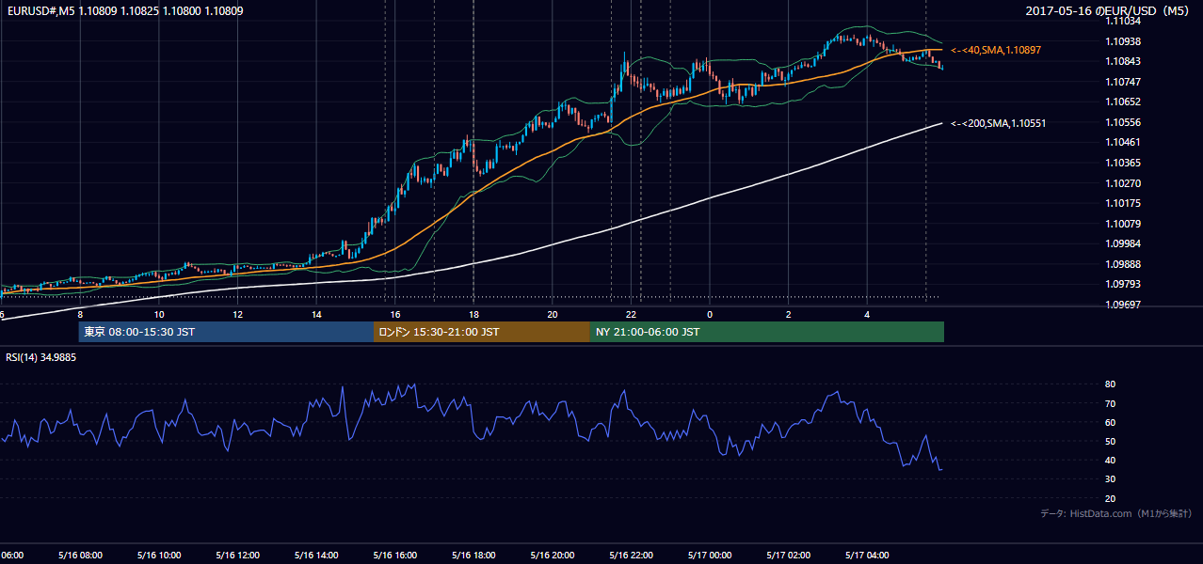
Task: Select the 200 SMA label reading 1.10551
Action: click(998, 123)
